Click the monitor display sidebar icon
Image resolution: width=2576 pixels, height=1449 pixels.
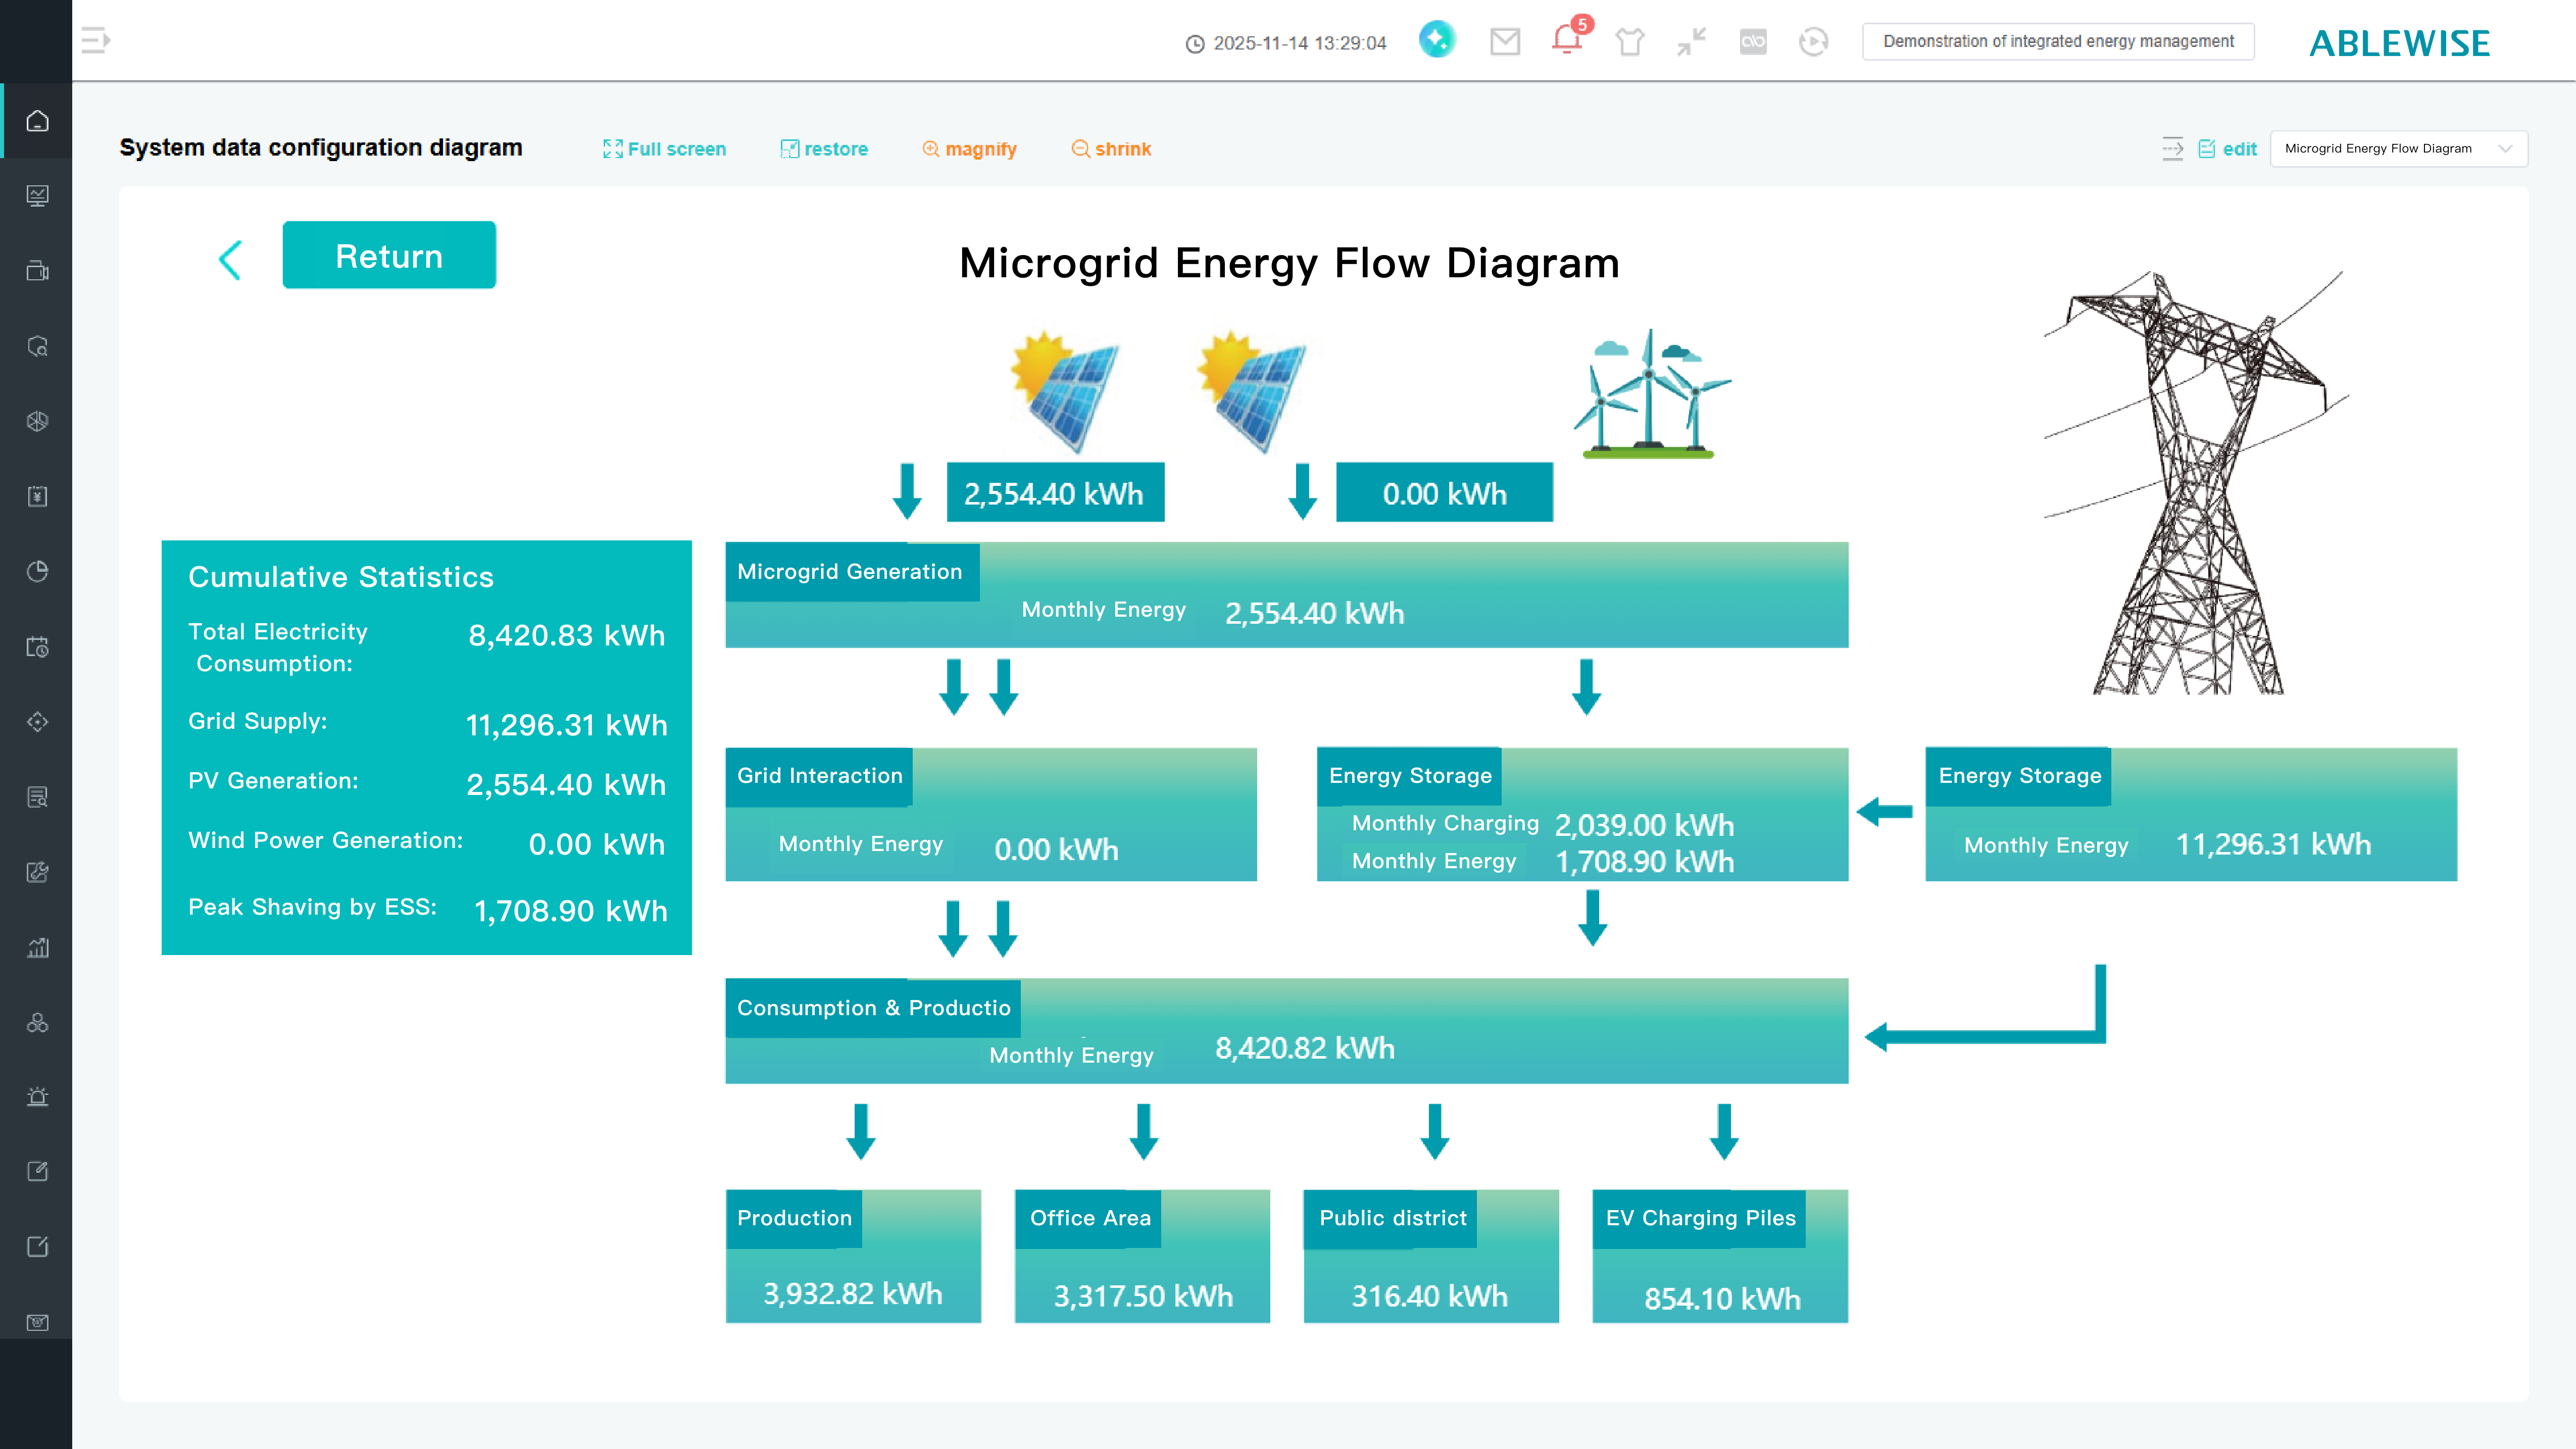click(37, 196)
